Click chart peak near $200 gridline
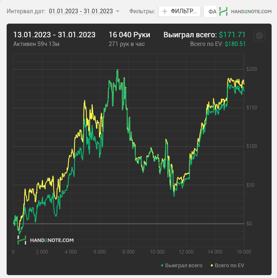The width and height of the screenshot is (277, 278). point(117,70)
